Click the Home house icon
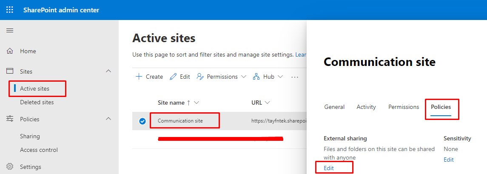The width and height of the screenshot is (487, 174). click(10, 51)
